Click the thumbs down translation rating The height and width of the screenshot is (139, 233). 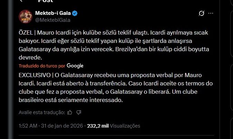tap(79, 112)
